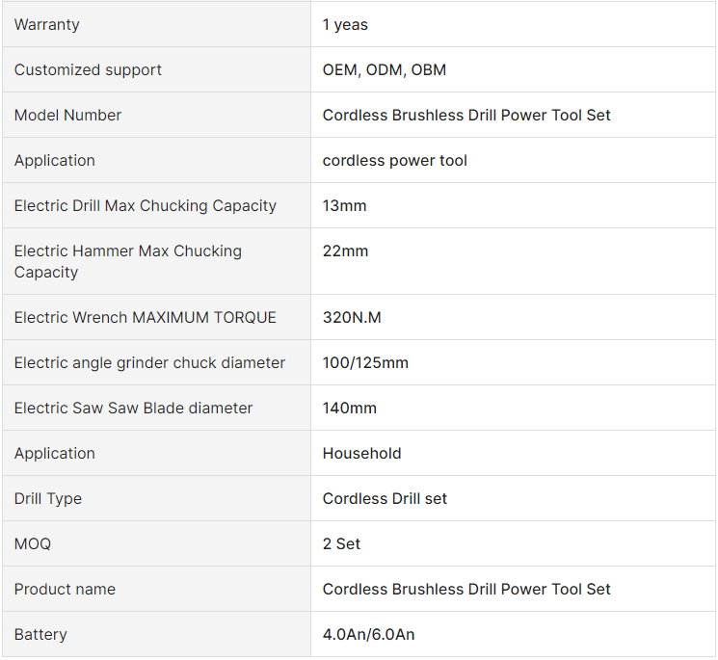Click the 320N.M torque value
Screen dimensions: 718x660
point(352,318)
